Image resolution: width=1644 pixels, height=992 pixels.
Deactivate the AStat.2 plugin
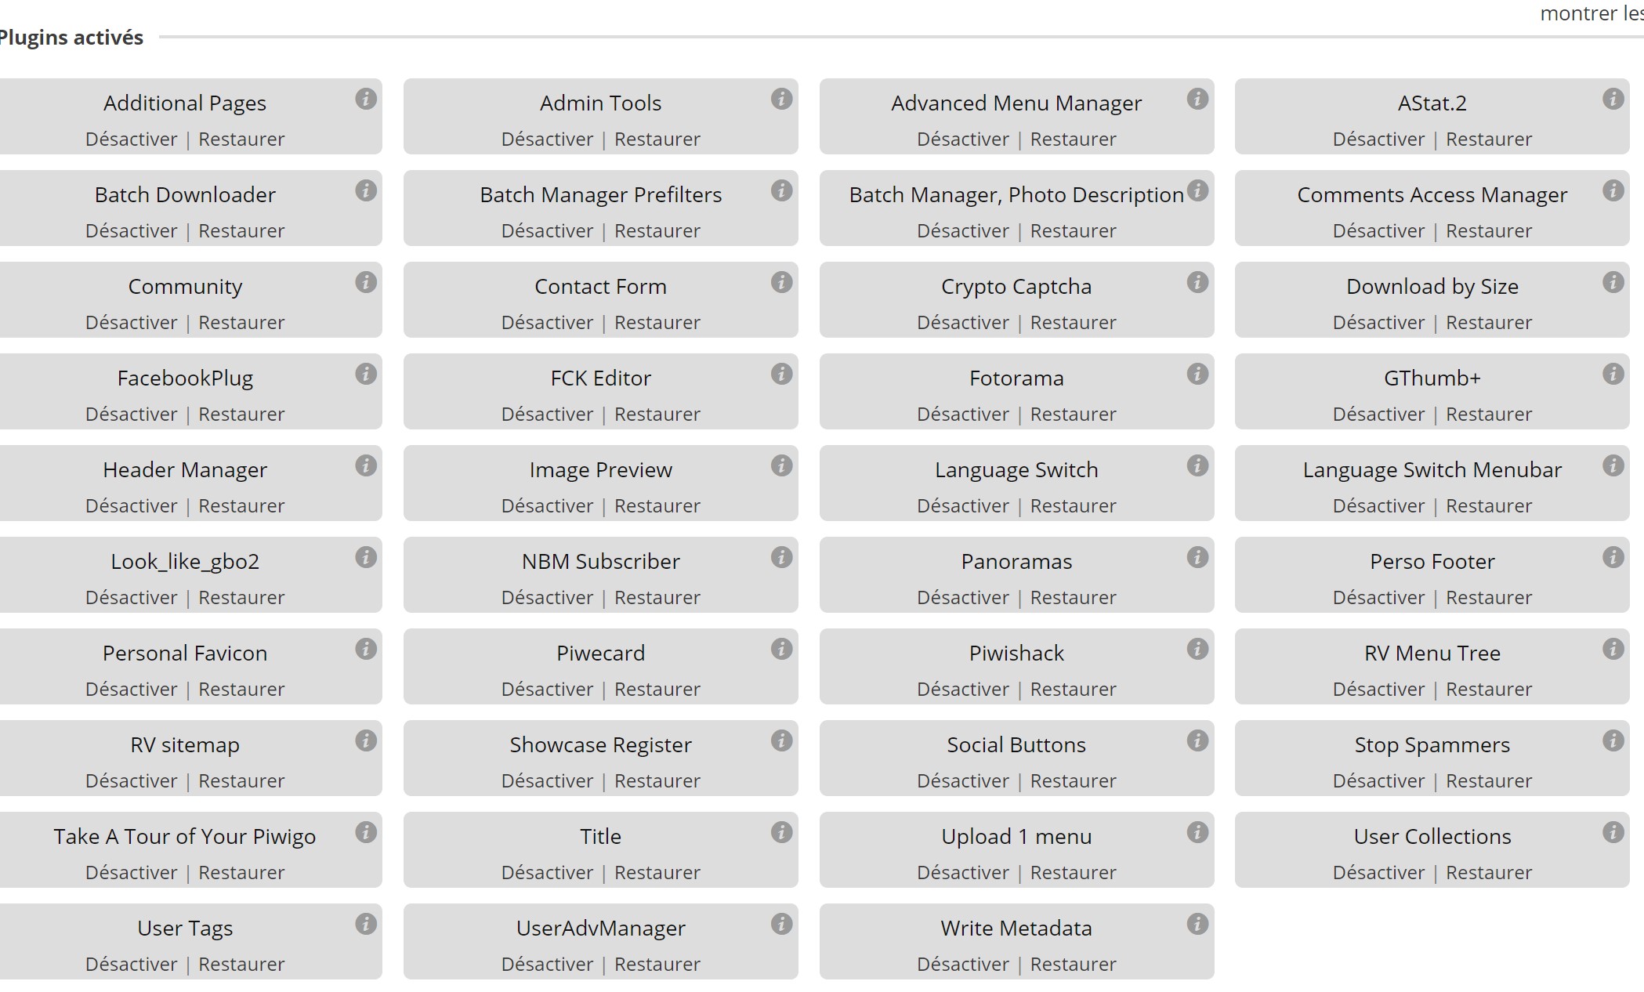(1378, 139)
